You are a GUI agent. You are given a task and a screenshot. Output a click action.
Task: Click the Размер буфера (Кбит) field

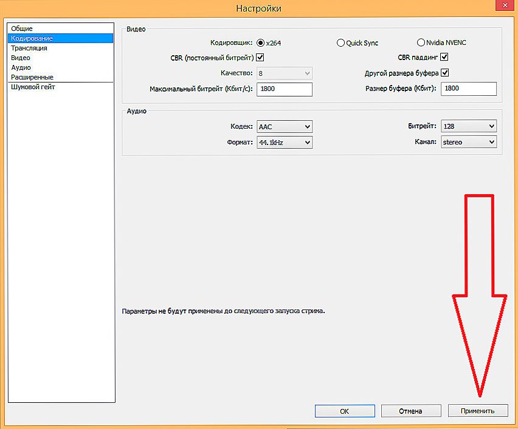point(468,89)
